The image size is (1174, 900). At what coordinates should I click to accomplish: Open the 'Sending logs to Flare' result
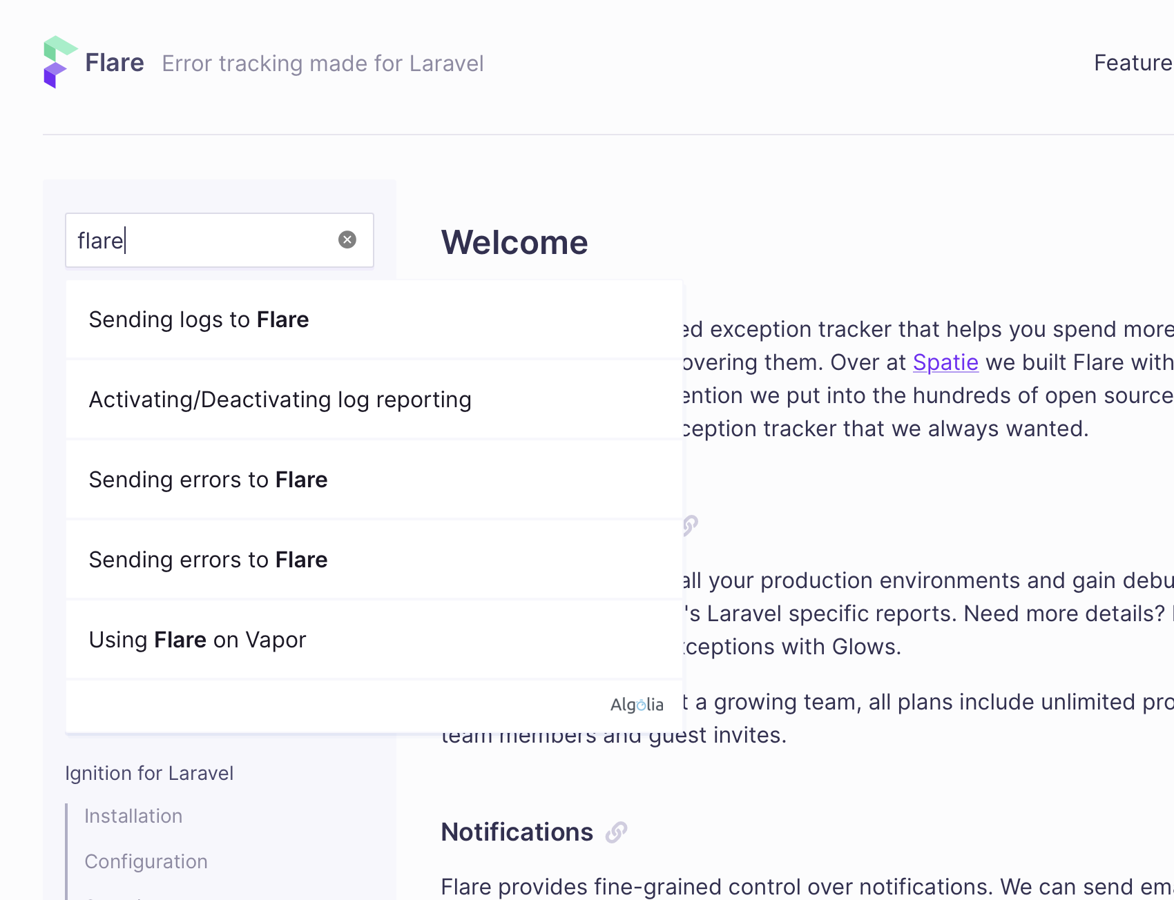click(x=374, y=320)
